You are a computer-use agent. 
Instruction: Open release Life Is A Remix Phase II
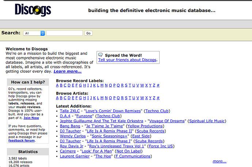tap(110, 131)
